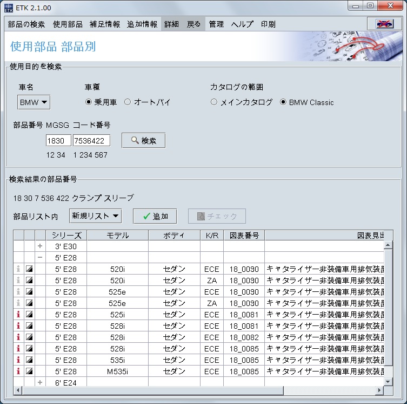Click the M535i model cell

pos(118,371)
